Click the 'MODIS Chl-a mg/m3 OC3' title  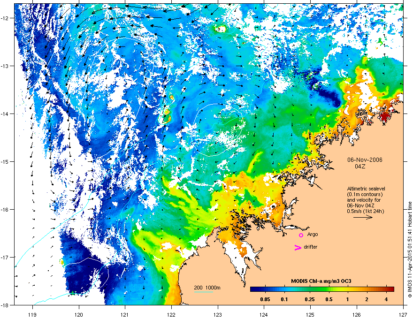[321, 281]
